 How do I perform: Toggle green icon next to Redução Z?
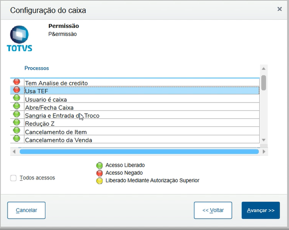point(17,123)
